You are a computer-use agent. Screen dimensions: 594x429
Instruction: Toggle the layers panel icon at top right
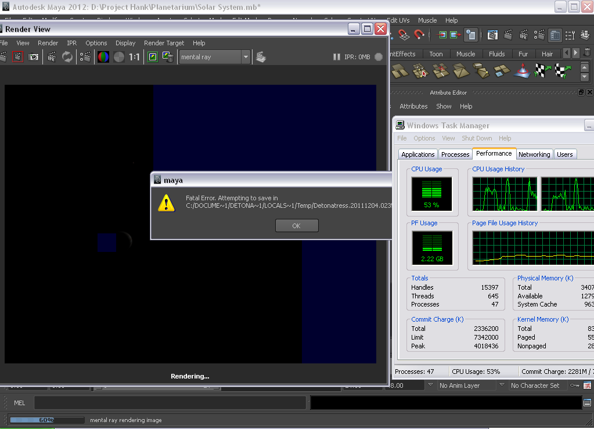[x=586, y=35]
